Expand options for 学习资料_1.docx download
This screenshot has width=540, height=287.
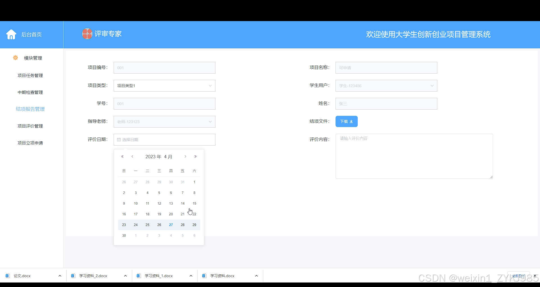(191, 276)
